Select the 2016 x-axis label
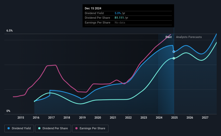 pos(36,118)
